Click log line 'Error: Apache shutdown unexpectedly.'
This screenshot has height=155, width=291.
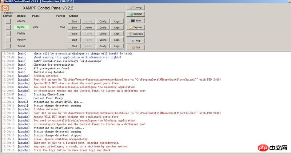pyautogui.click(x=61, y=139)
